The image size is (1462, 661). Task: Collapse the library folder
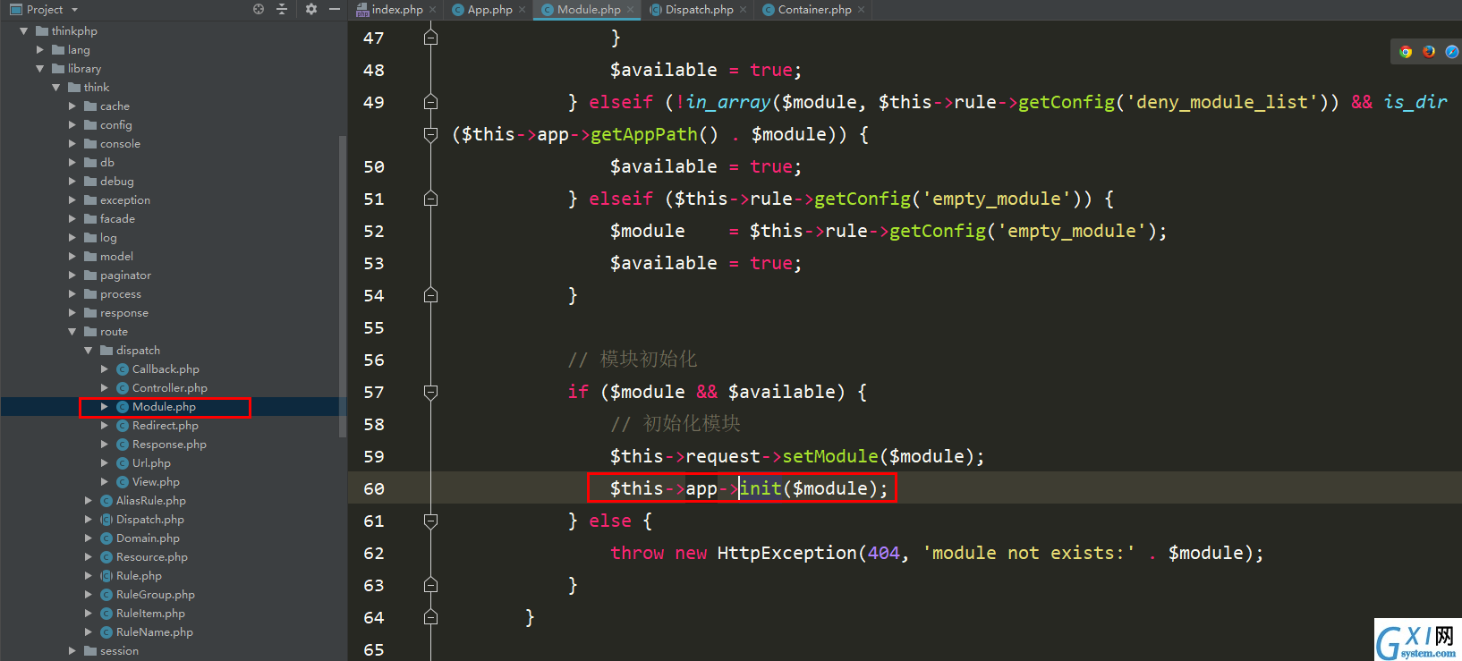[x=39, y=69]
